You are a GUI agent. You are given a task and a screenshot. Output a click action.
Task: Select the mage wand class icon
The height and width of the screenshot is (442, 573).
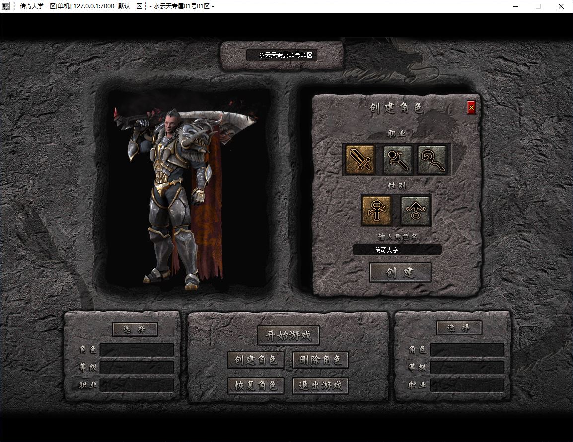click(x=397, y=160)
